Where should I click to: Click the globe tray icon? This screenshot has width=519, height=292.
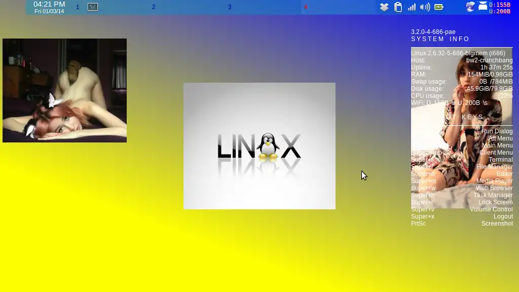pos(470,7)
